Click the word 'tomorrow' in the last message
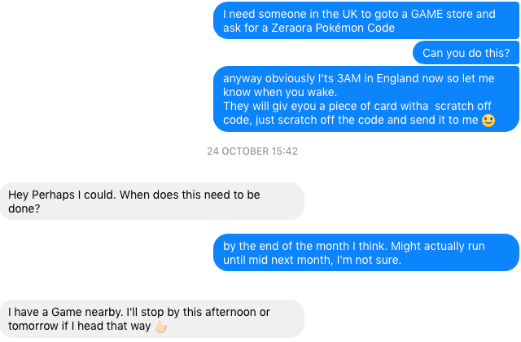The image size is (521, 342). coord(35,327)
